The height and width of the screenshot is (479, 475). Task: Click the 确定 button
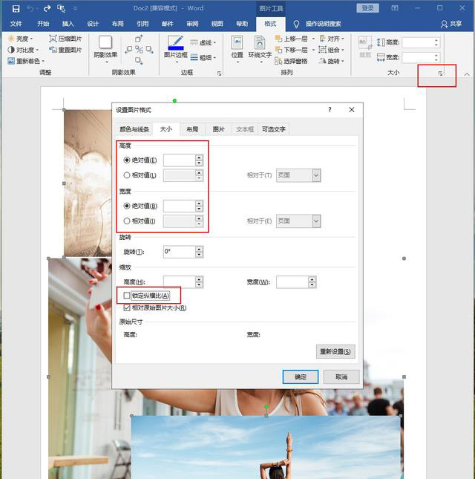tap(301, 377)
